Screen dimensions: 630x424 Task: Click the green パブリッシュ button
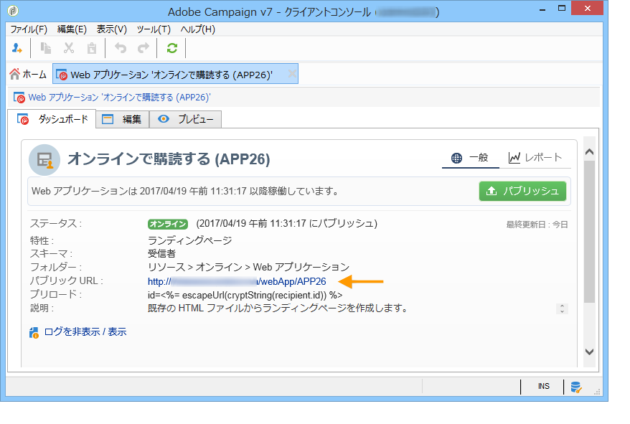point(522,191)
